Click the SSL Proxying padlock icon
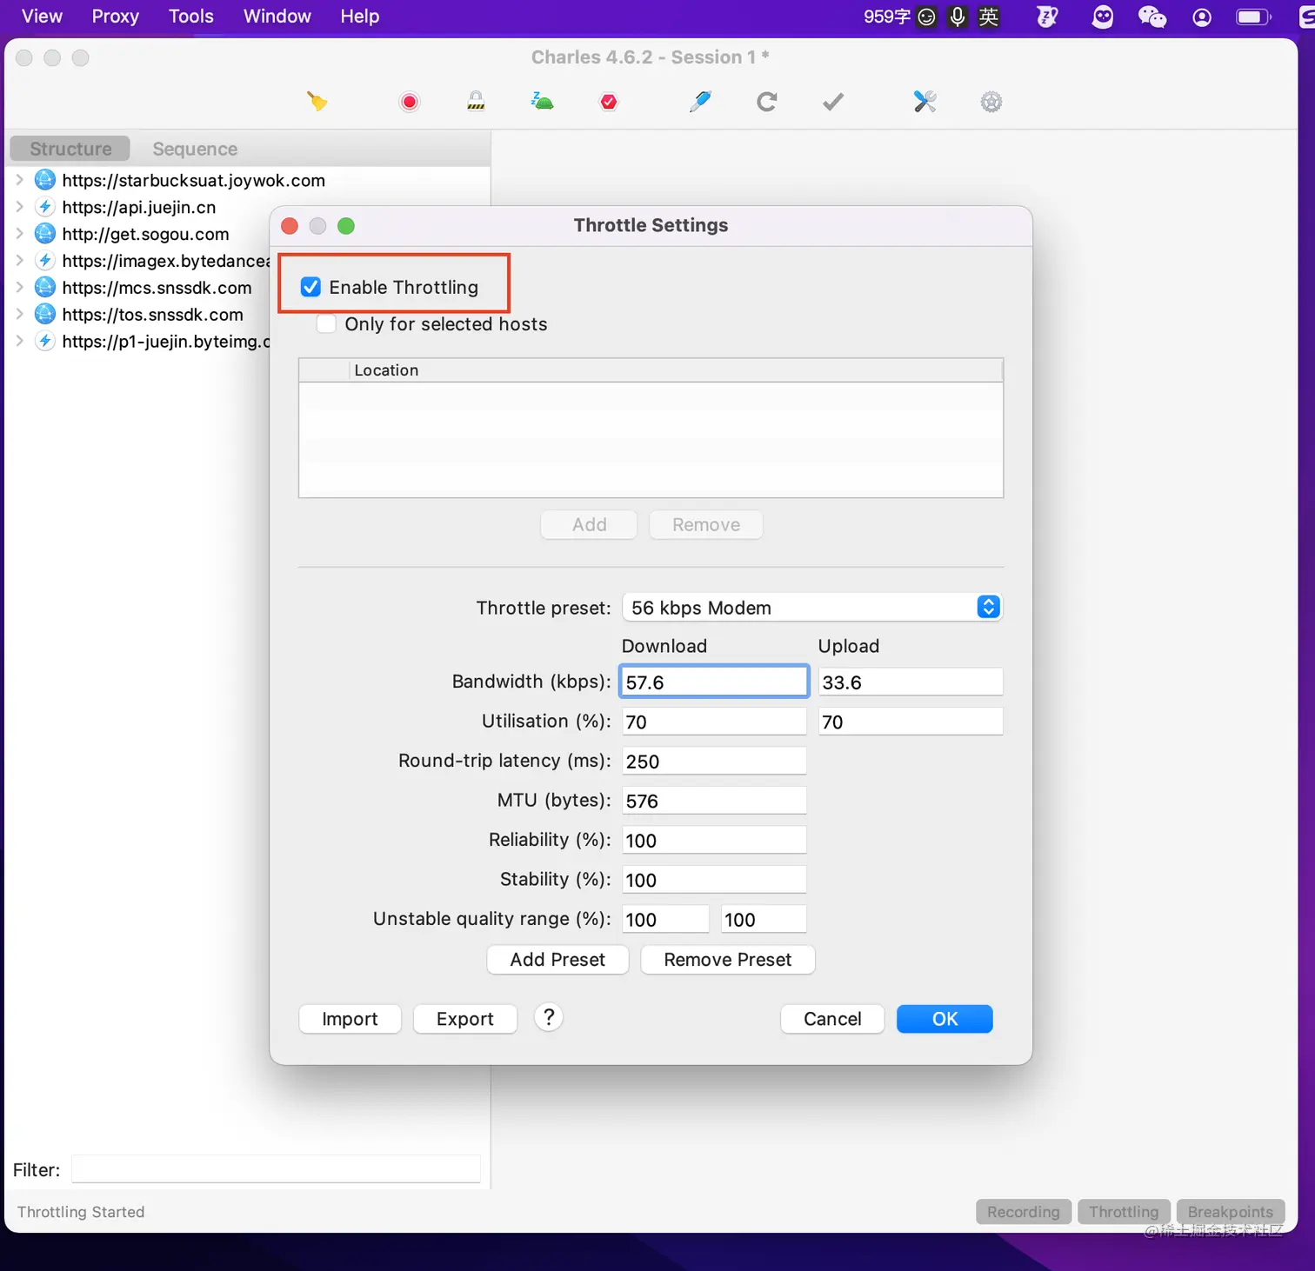 pos(476,101)
